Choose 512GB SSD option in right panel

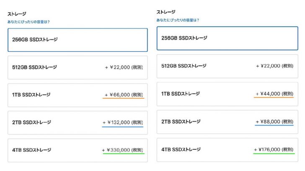click(227, 66)
